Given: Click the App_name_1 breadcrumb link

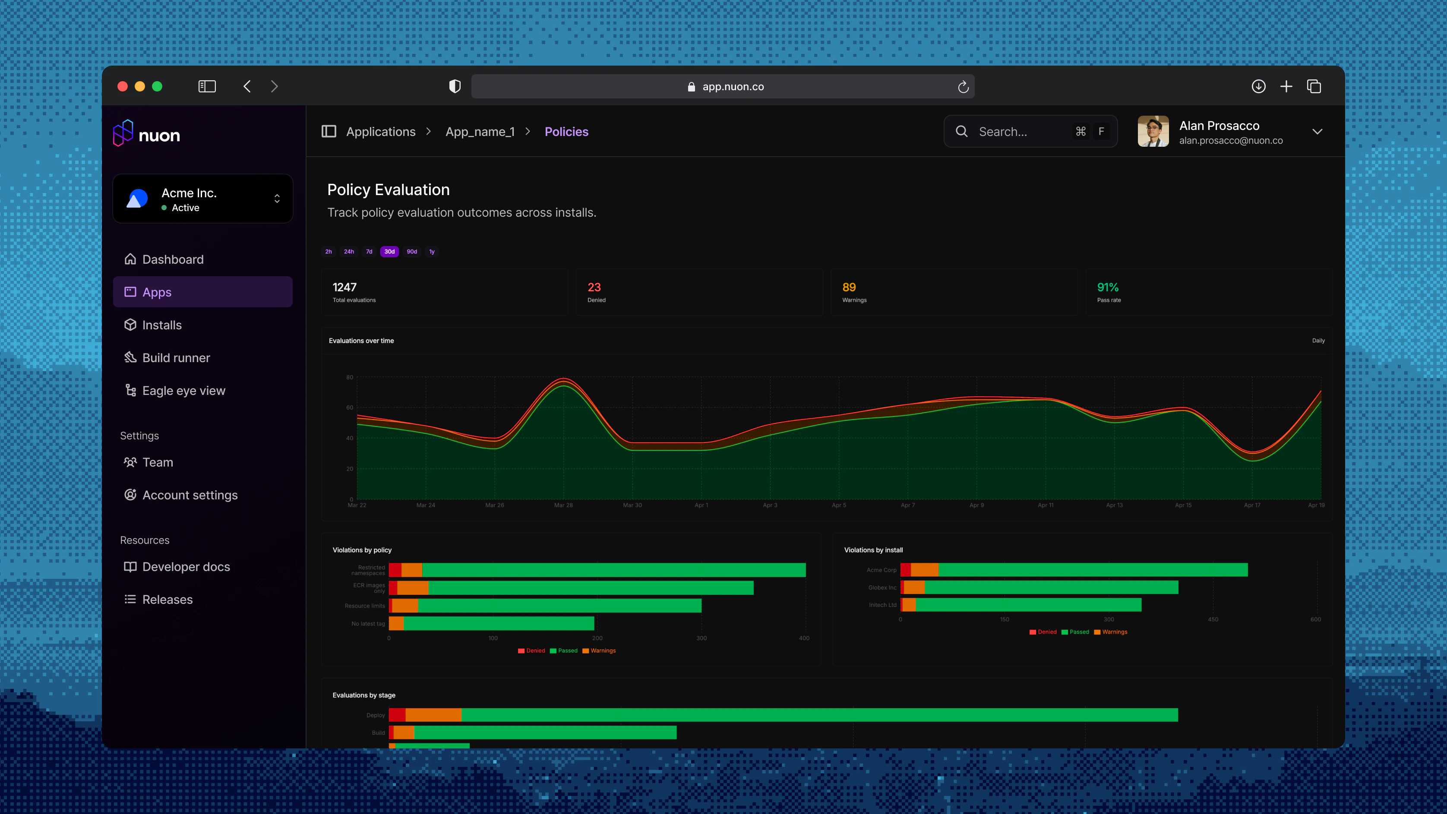Looking at the screenshot, I should (x=480, y=132).
